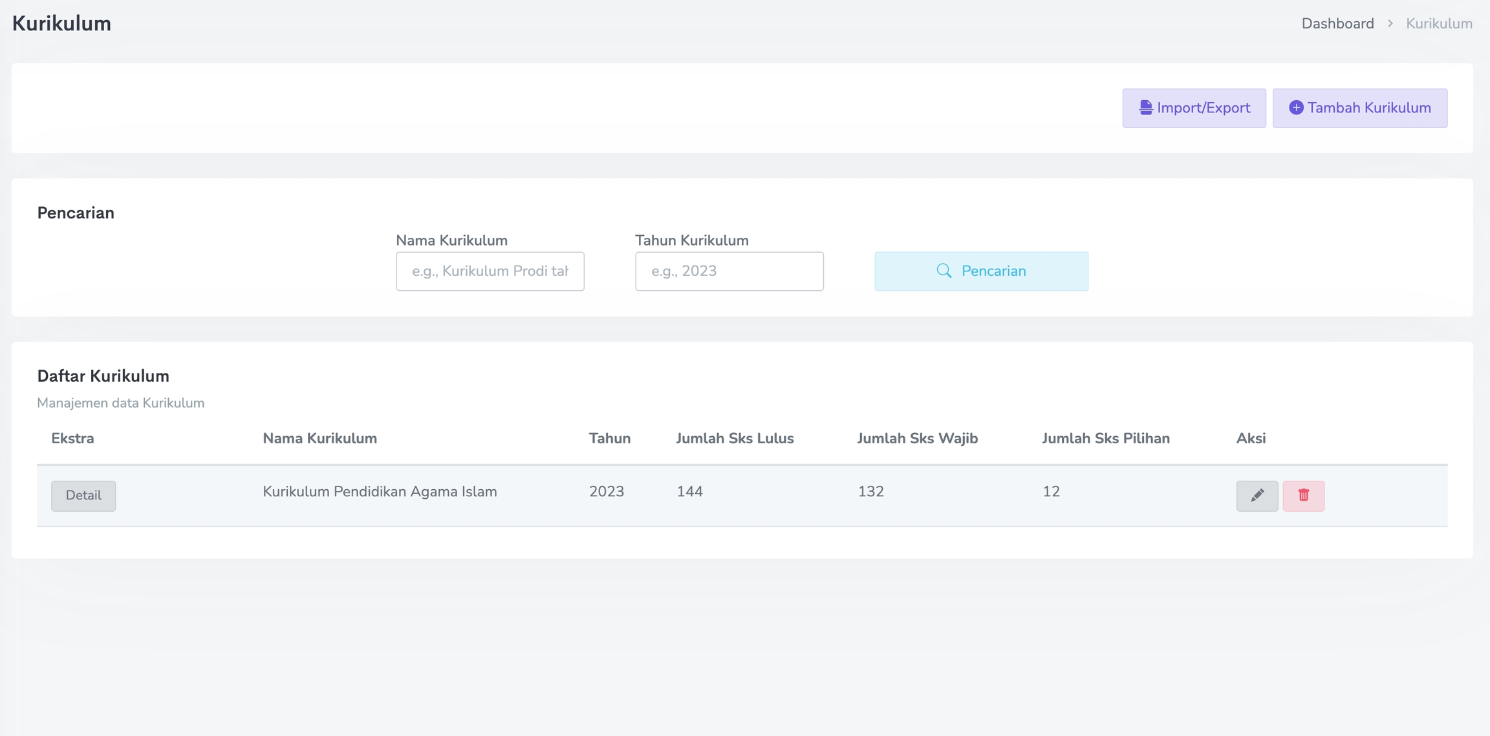Focus the Tahun Kurikulum input field
The width and height of the screenshot is (1490, 736).
pyautogui.click(x=729, y=271)
